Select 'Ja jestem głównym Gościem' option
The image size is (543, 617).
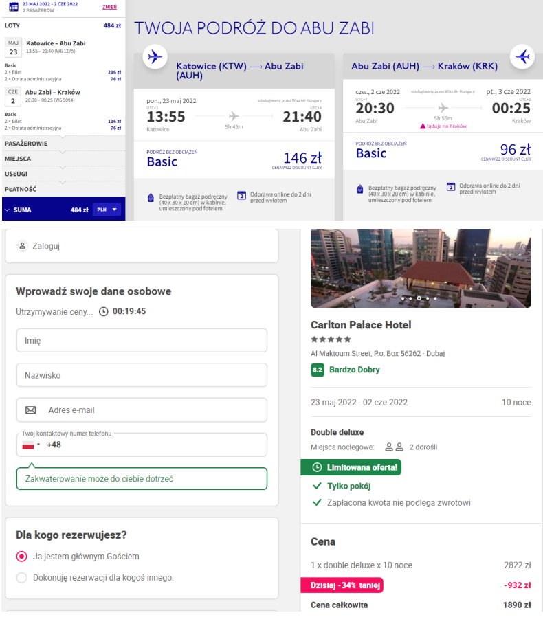[22, 556]
